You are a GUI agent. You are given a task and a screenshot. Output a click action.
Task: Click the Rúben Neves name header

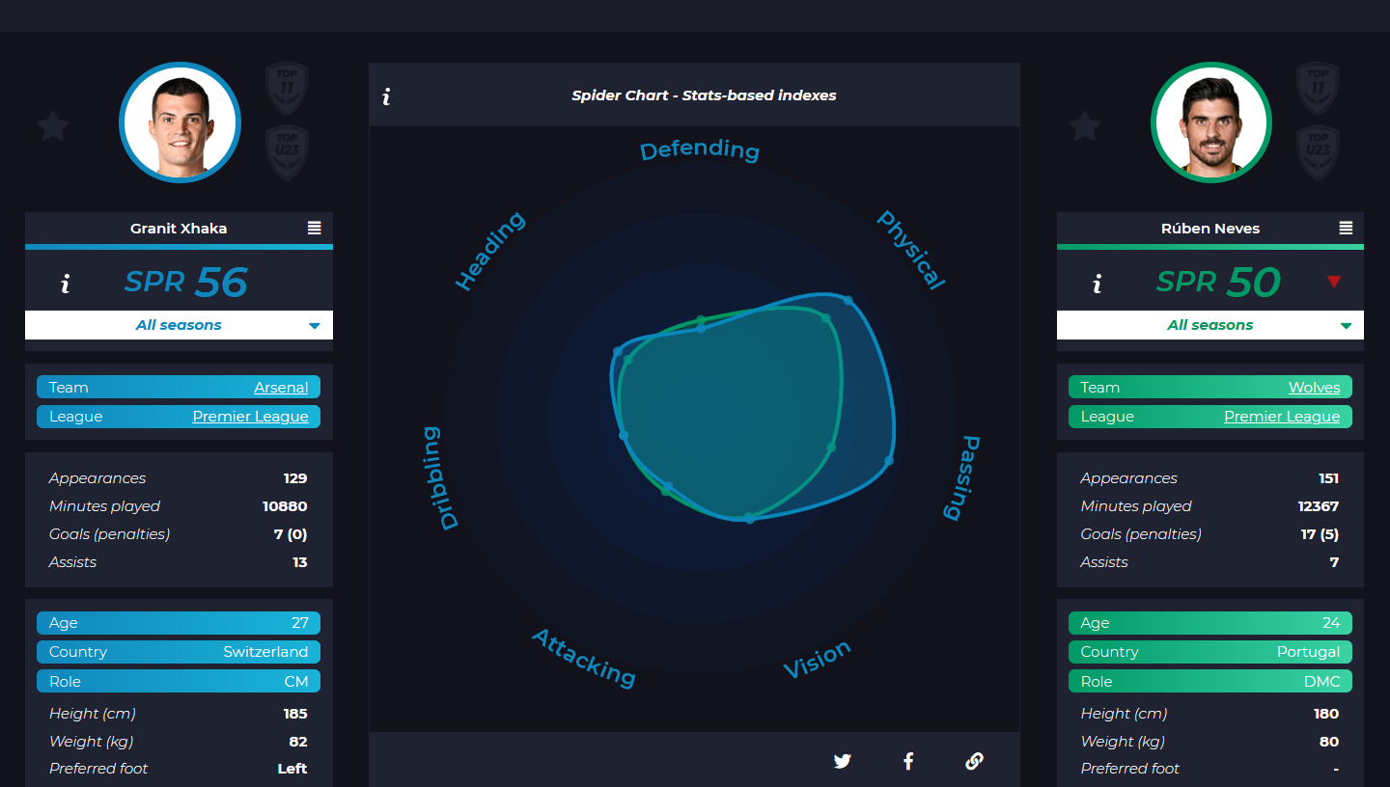click(1210, 229)
